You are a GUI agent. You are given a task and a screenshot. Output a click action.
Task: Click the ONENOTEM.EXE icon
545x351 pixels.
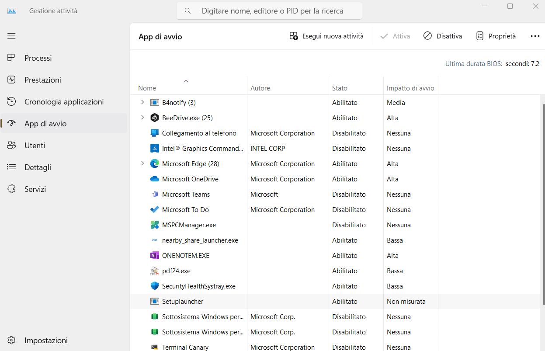[155, 256]
